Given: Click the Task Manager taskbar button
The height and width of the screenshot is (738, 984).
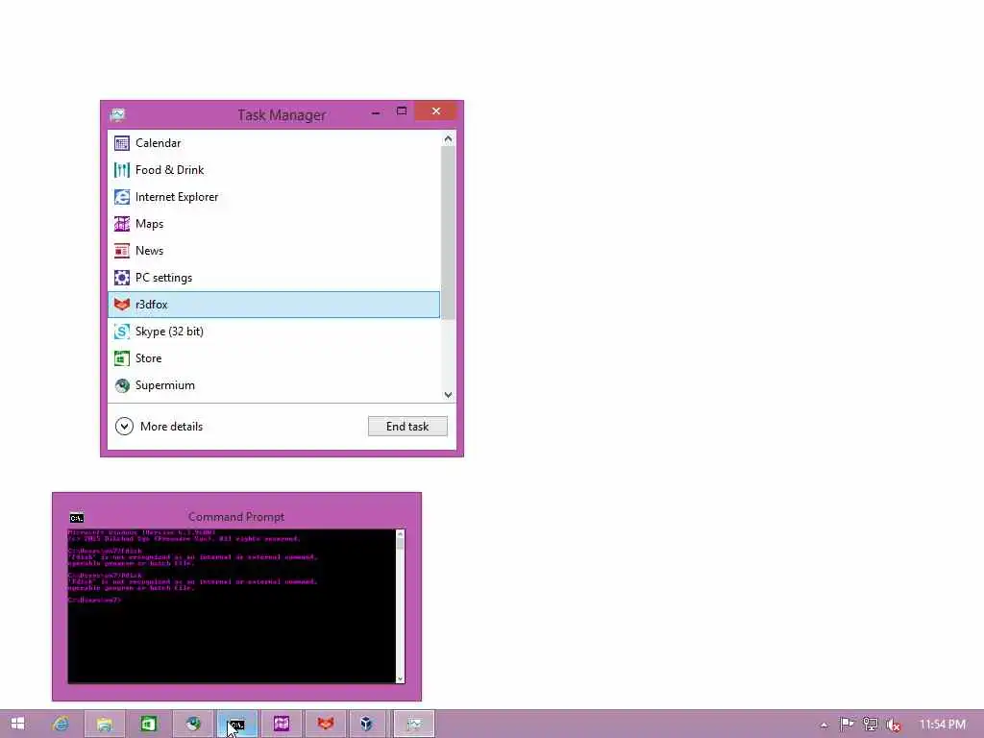Looking at the screenshot, I should [x=414, y=725].
